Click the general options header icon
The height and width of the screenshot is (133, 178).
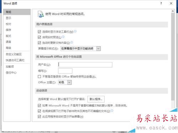pyautogui.click(x=41, y=14)
